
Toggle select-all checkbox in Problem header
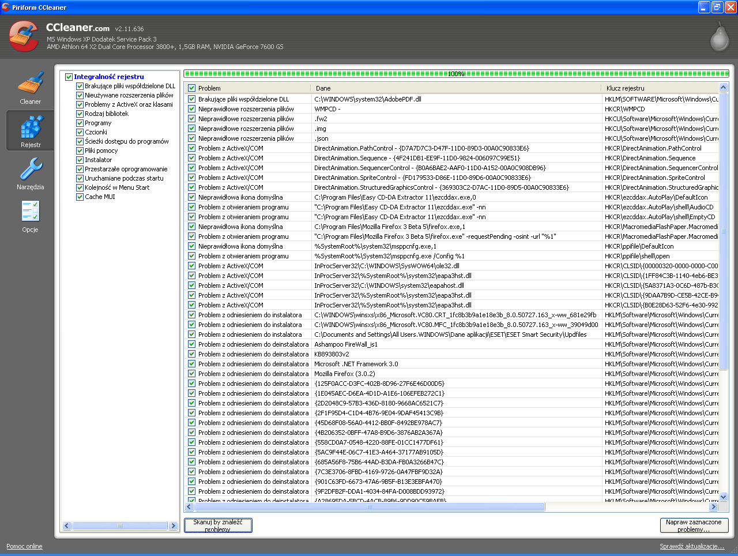(191, 88)
